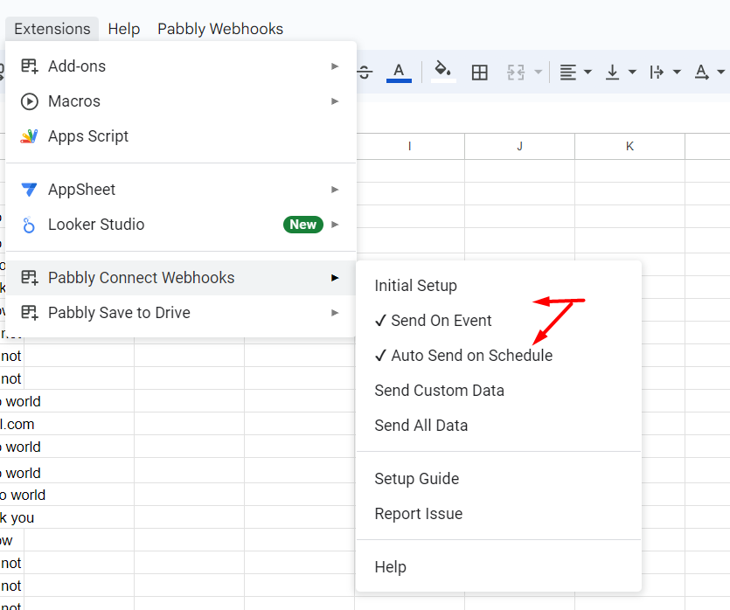Viewport: 730px width, 610px height.
Task: Expand the Looker Studio submenu arrow
Action: click(x=335, y=225)
